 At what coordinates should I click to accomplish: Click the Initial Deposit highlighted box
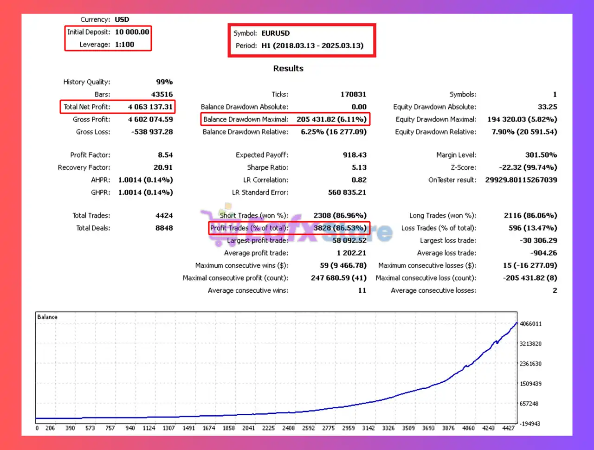tap(108, 32)
